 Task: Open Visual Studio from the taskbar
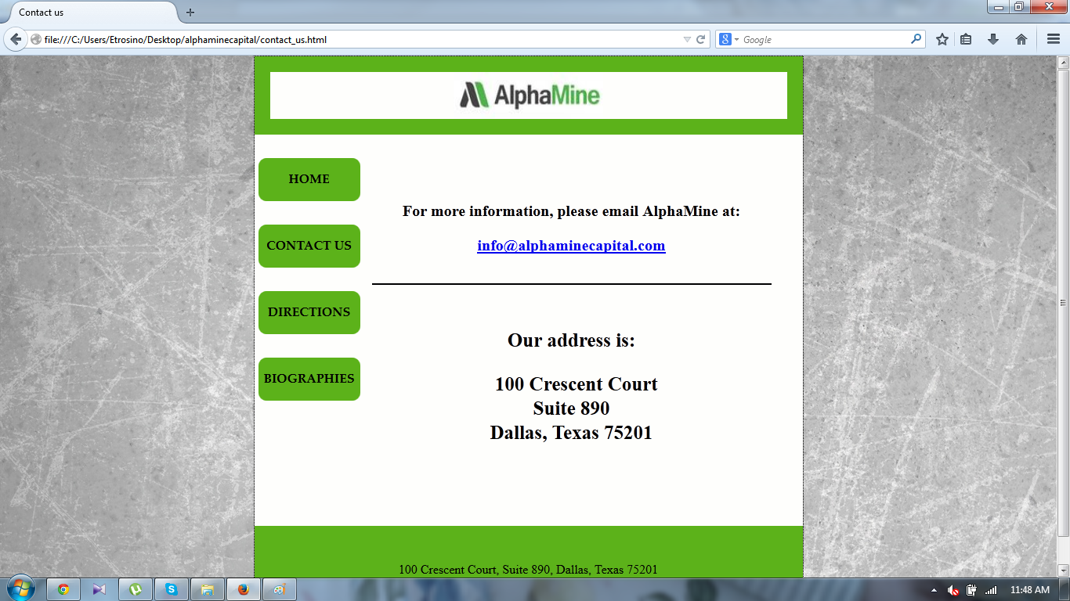coord(99,589)
